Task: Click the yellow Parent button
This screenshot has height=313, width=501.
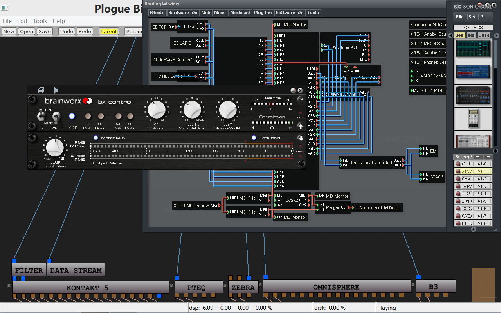Action: click(109, 31)
